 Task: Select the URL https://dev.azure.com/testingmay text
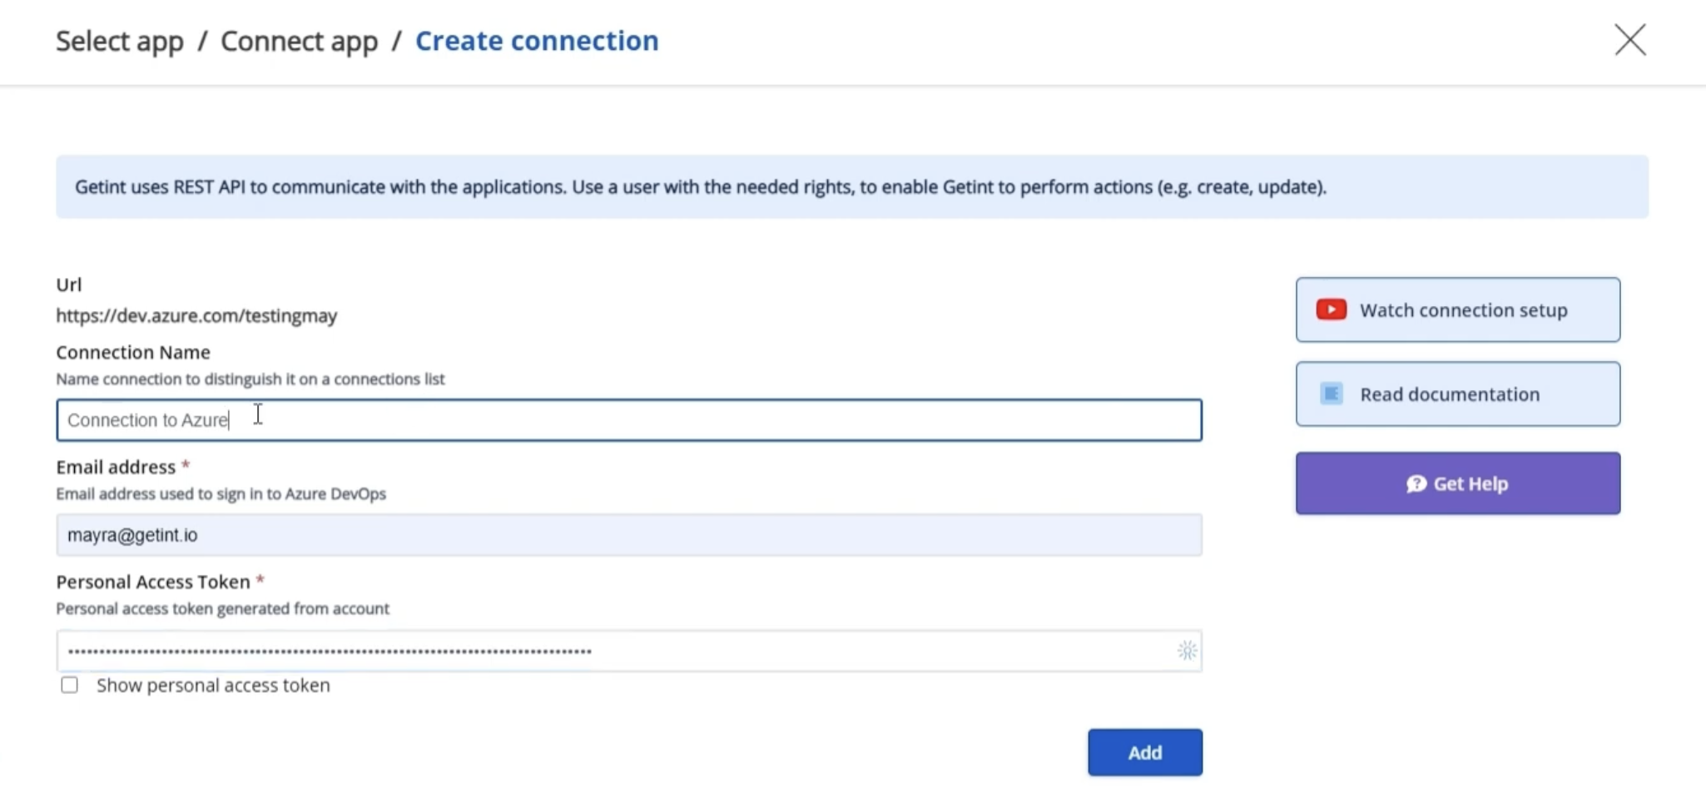coord(196,315)
